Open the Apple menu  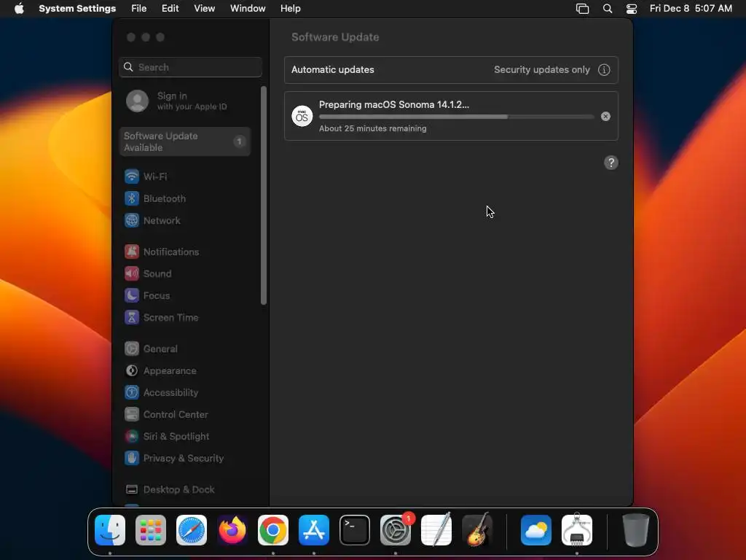coord(19,9)
